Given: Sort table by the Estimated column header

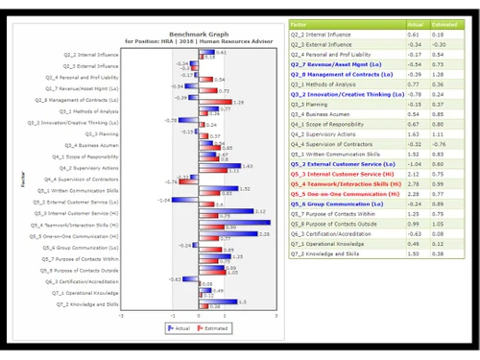Looking at the screenshot, I should click(x=447, y=25).
